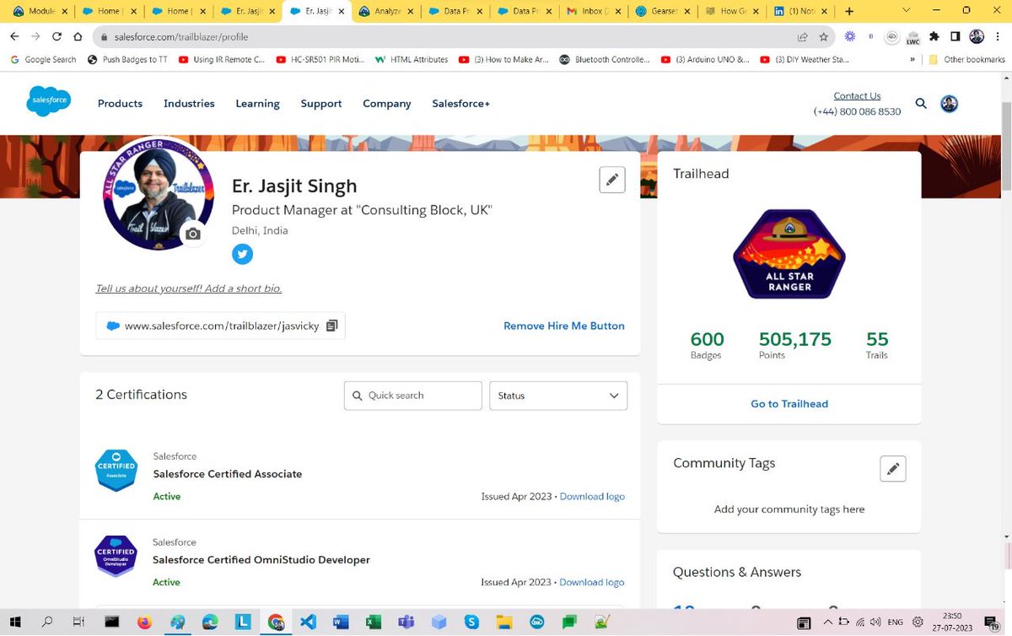This screenshot has width=1012, height=636.
Task: Focus the certifications Quick search field
Action: tap(413, 396)
